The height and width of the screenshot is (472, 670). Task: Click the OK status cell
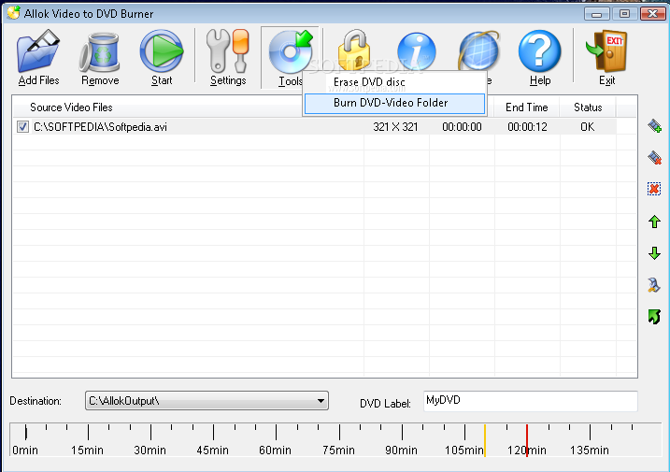tap(587, 127)
